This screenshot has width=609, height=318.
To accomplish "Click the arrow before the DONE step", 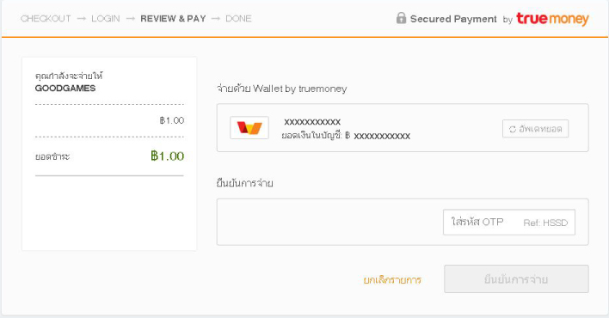I will [x=216, y=19].
